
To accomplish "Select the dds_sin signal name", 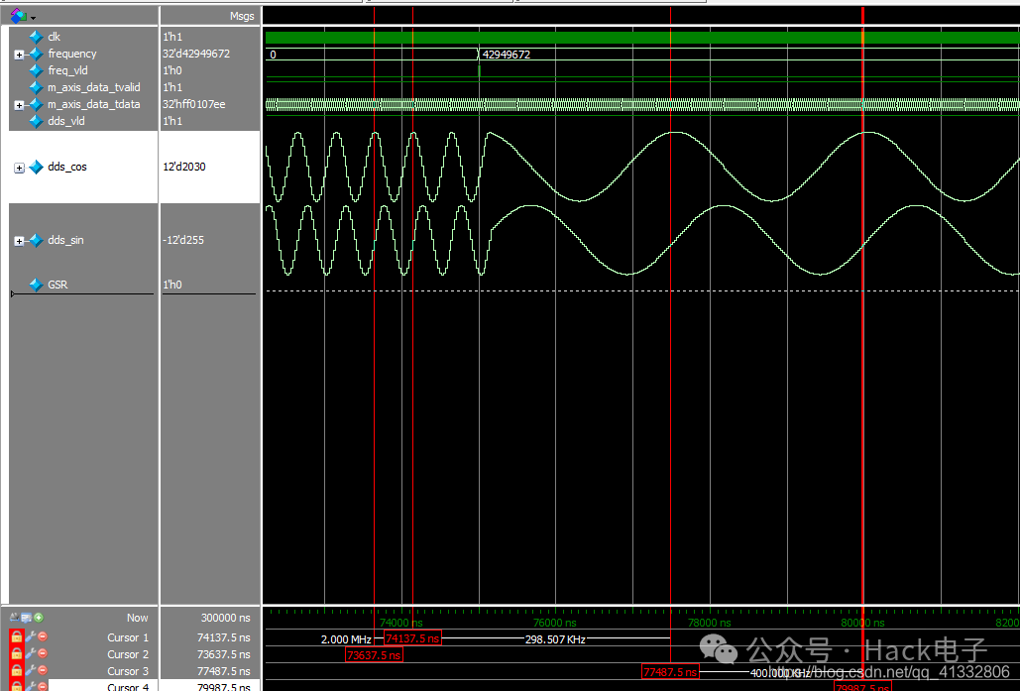I will (65, 241).
